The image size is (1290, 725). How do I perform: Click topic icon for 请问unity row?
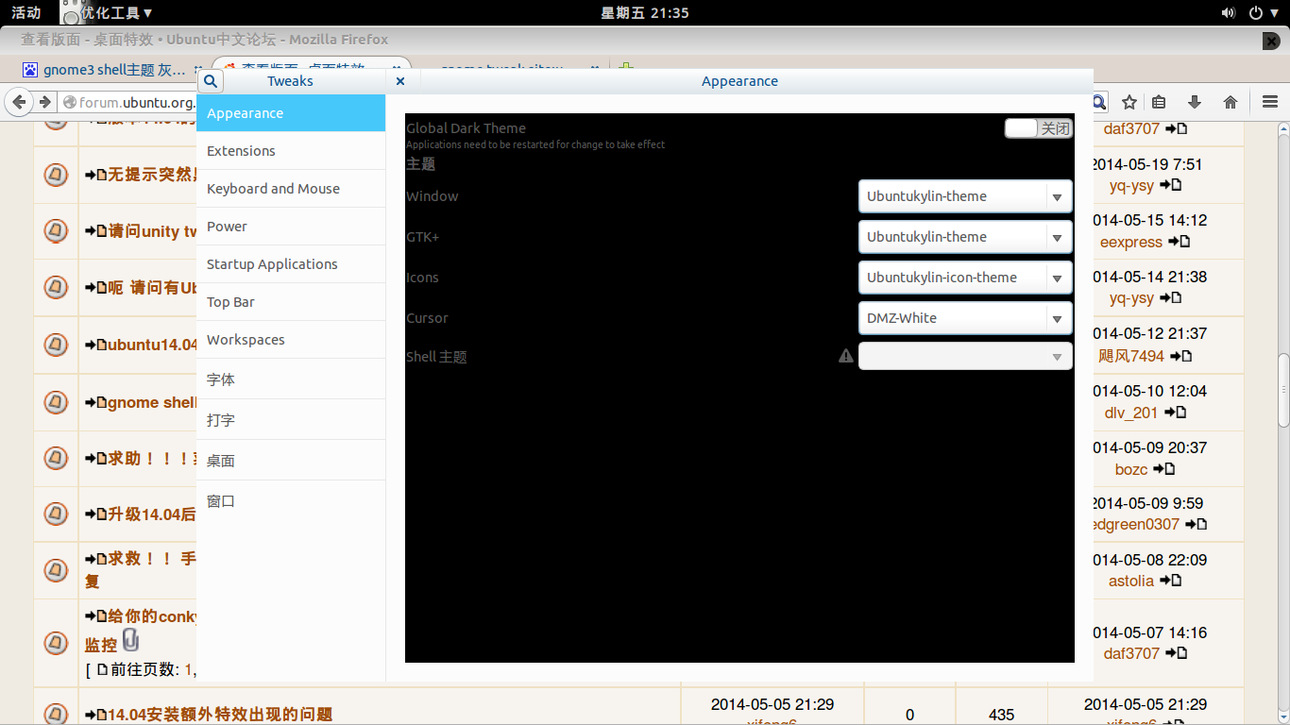pos(56,230)
